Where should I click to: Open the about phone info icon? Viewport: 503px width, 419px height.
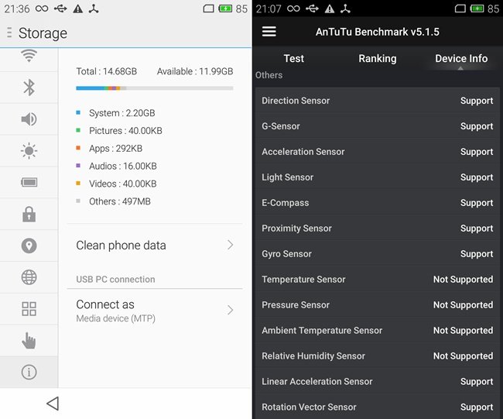[x=29, y=373]
